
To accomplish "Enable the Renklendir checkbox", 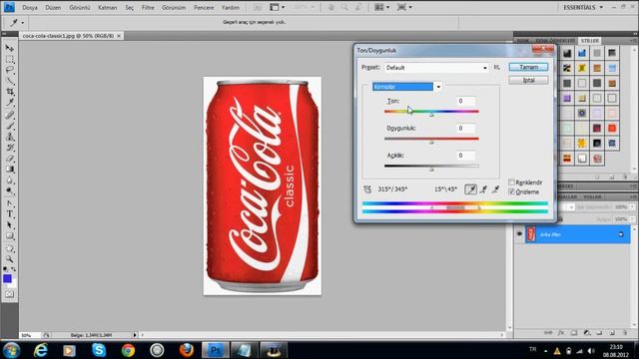I will (511, 182).
